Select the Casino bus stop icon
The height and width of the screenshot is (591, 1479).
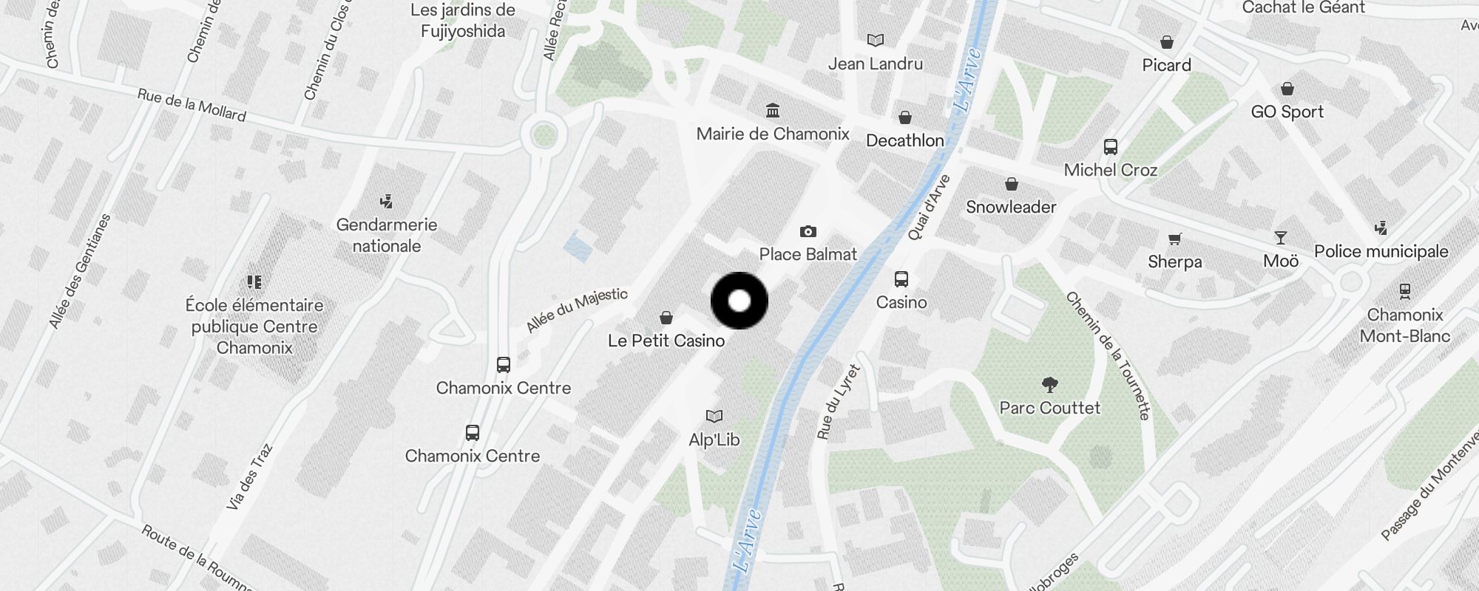click(x=901, y=279)
